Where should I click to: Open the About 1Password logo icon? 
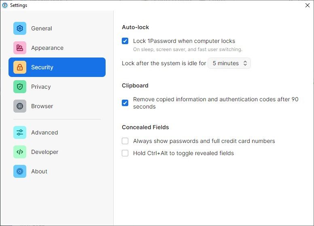coord(20,171)
